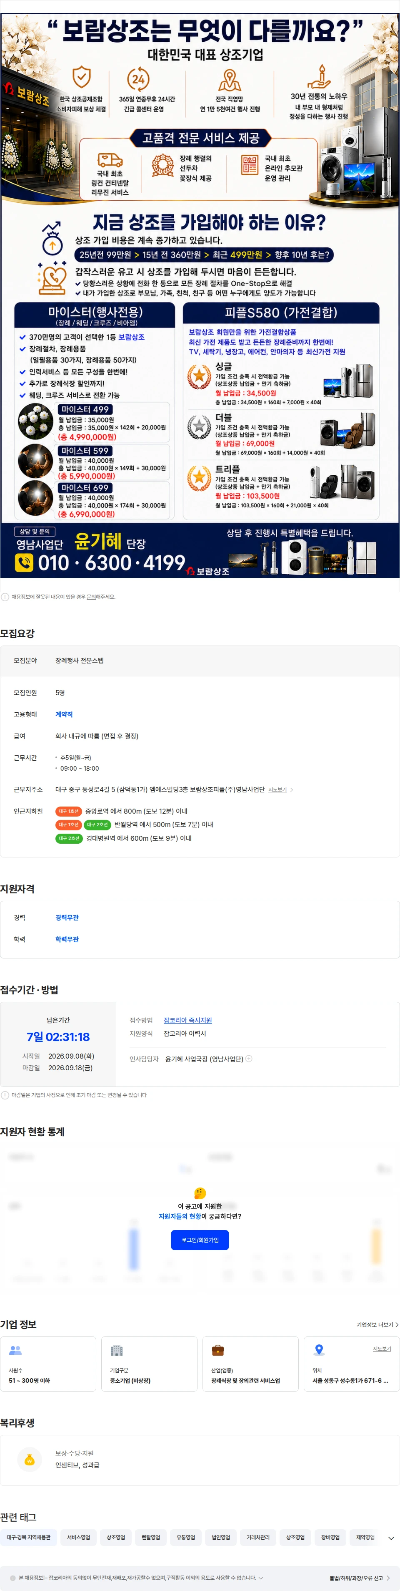Click the thinking emoji above 지원자 prompt
400x1591 pixels.
(200, 1193)
